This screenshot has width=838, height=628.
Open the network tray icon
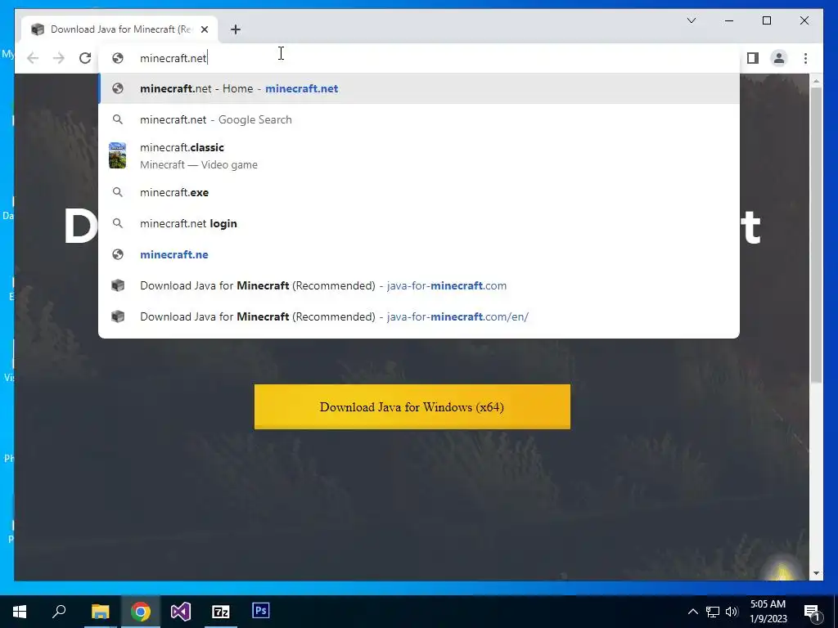pos(713,612)
